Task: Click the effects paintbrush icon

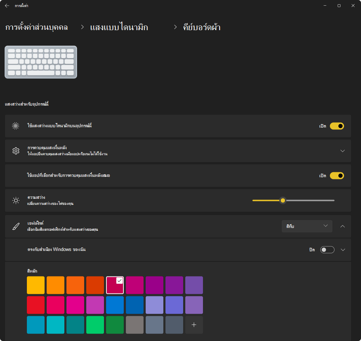Action: 16,226
